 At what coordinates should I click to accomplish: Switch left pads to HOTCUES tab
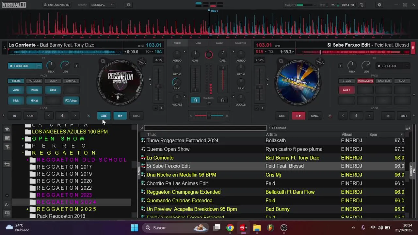34,81
